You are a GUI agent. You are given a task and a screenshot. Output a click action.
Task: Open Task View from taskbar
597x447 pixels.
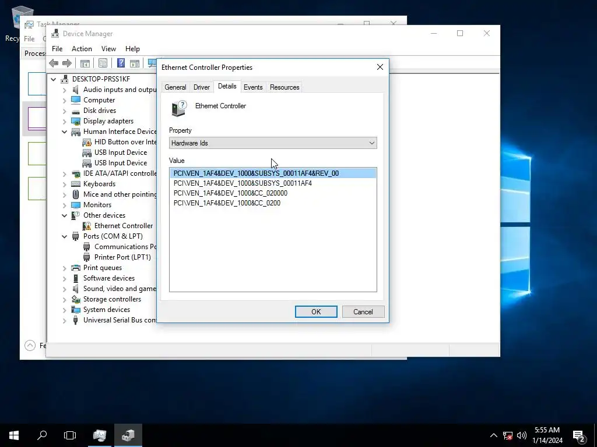click(70, 435)
